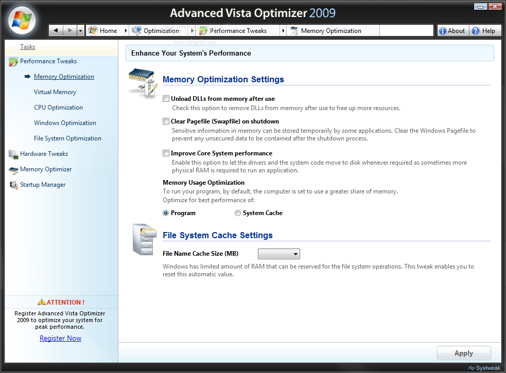
Task: Expand the arrow after Optimization breadcrumb
Action: click(193, 31)
